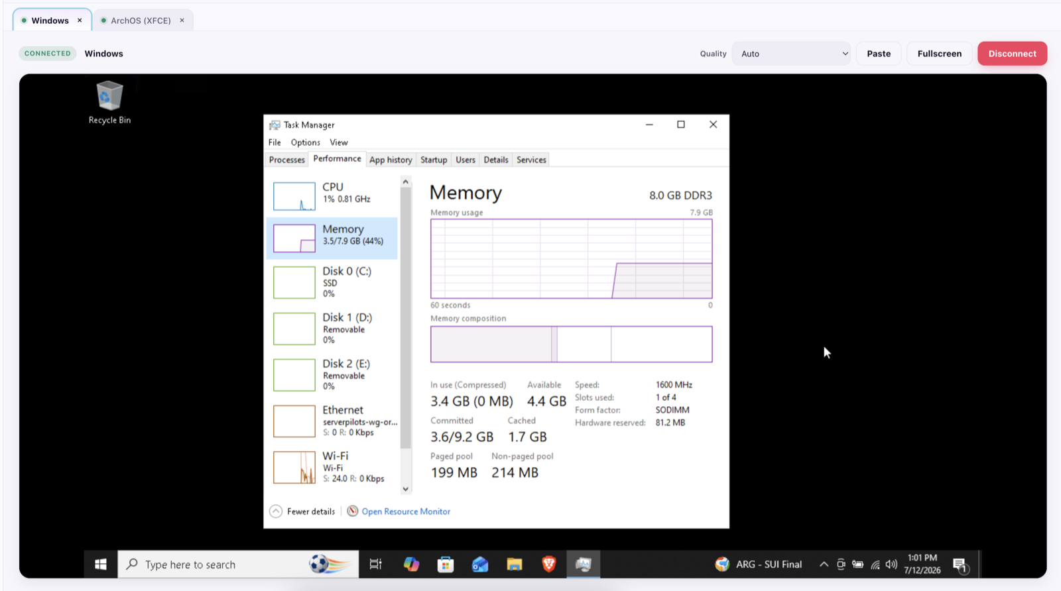Open the Quality dropdown
Viewport: 1061px width, 591px height.
792,54
